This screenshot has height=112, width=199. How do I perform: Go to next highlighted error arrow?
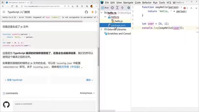[x=196, y=8]
